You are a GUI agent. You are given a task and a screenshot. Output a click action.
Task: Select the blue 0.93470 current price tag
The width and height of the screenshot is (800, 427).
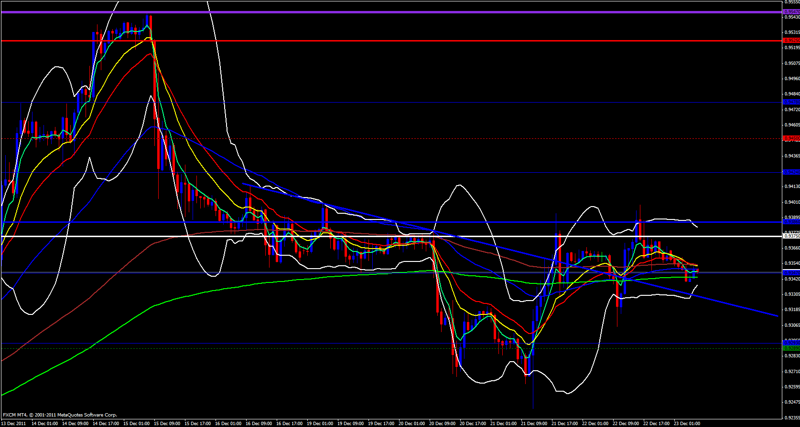click(791, 272)
